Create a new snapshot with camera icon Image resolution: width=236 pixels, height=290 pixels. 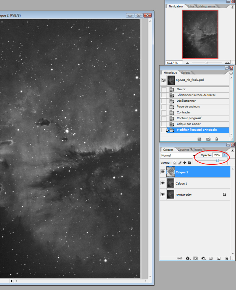tap(208, 139)
